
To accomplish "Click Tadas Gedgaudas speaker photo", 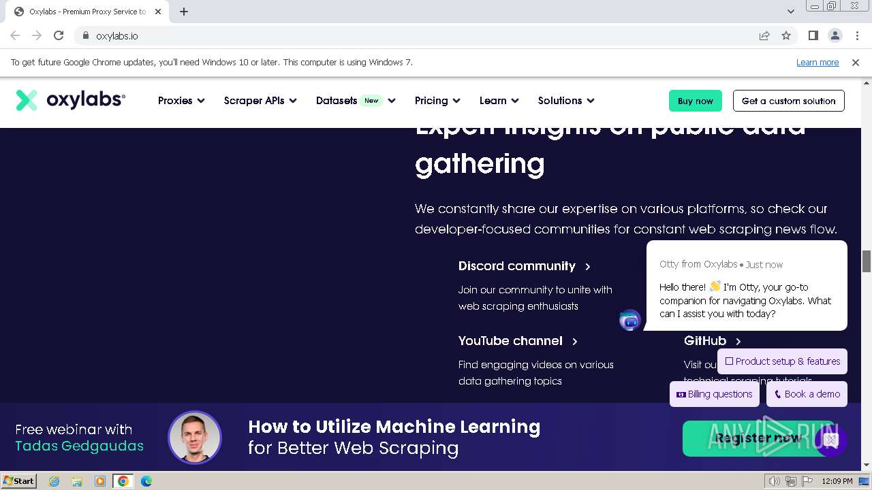I will click(195, 438).
